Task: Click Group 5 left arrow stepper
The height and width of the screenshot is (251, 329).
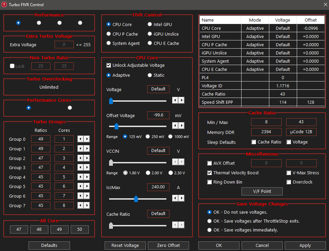Action: tap(80, 186)
